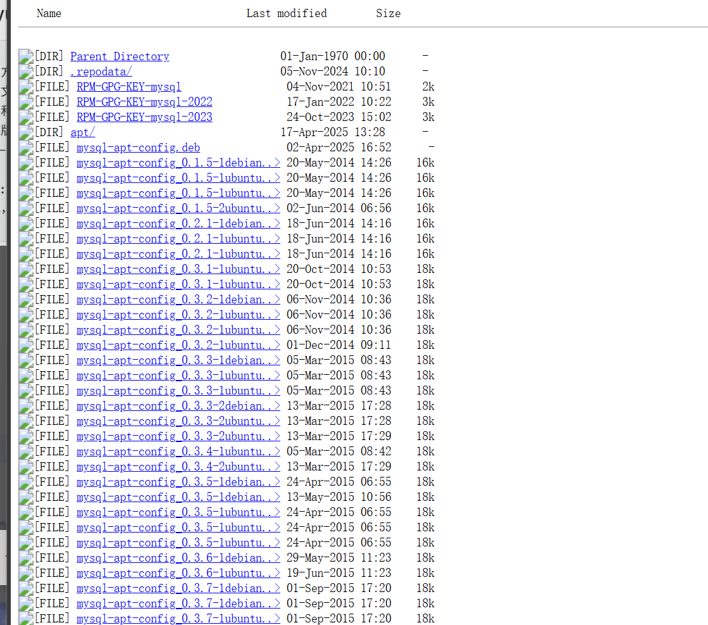Screen dimensions: 708x625
Task: Click the [DIR] label before apt/
Action: 49,132
